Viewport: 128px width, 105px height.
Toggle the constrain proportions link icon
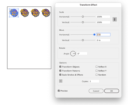point(115,19)
